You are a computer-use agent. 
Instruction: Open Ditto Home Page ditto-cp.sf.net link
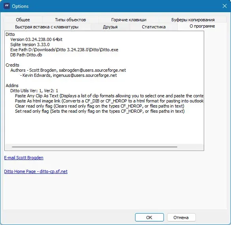(36, 171)
